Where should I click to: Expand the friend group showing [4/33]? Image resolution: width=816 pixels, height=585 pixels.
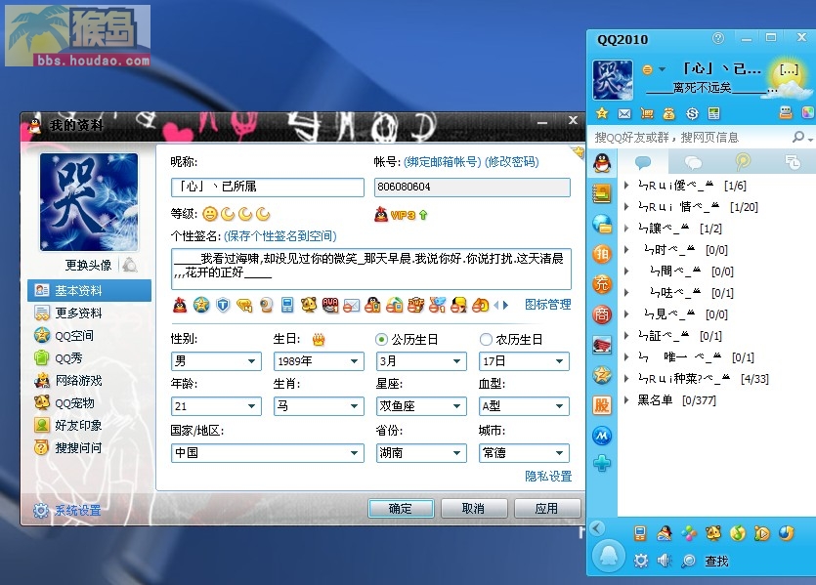626,379
